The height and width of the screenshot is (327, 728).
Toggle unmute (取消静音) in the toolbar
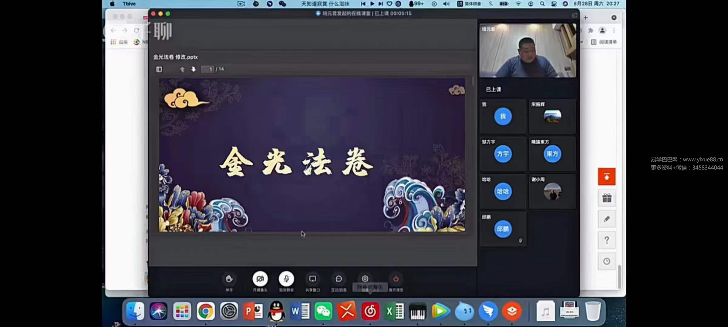click(286, 279)
